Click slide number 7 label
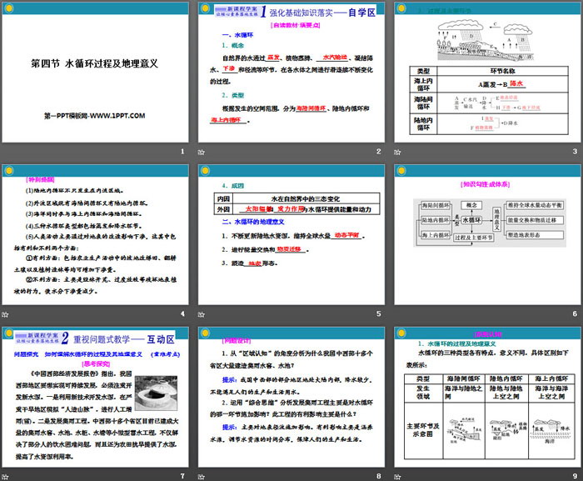This screenshot has height=481, width=583. (x=182, y=476)
